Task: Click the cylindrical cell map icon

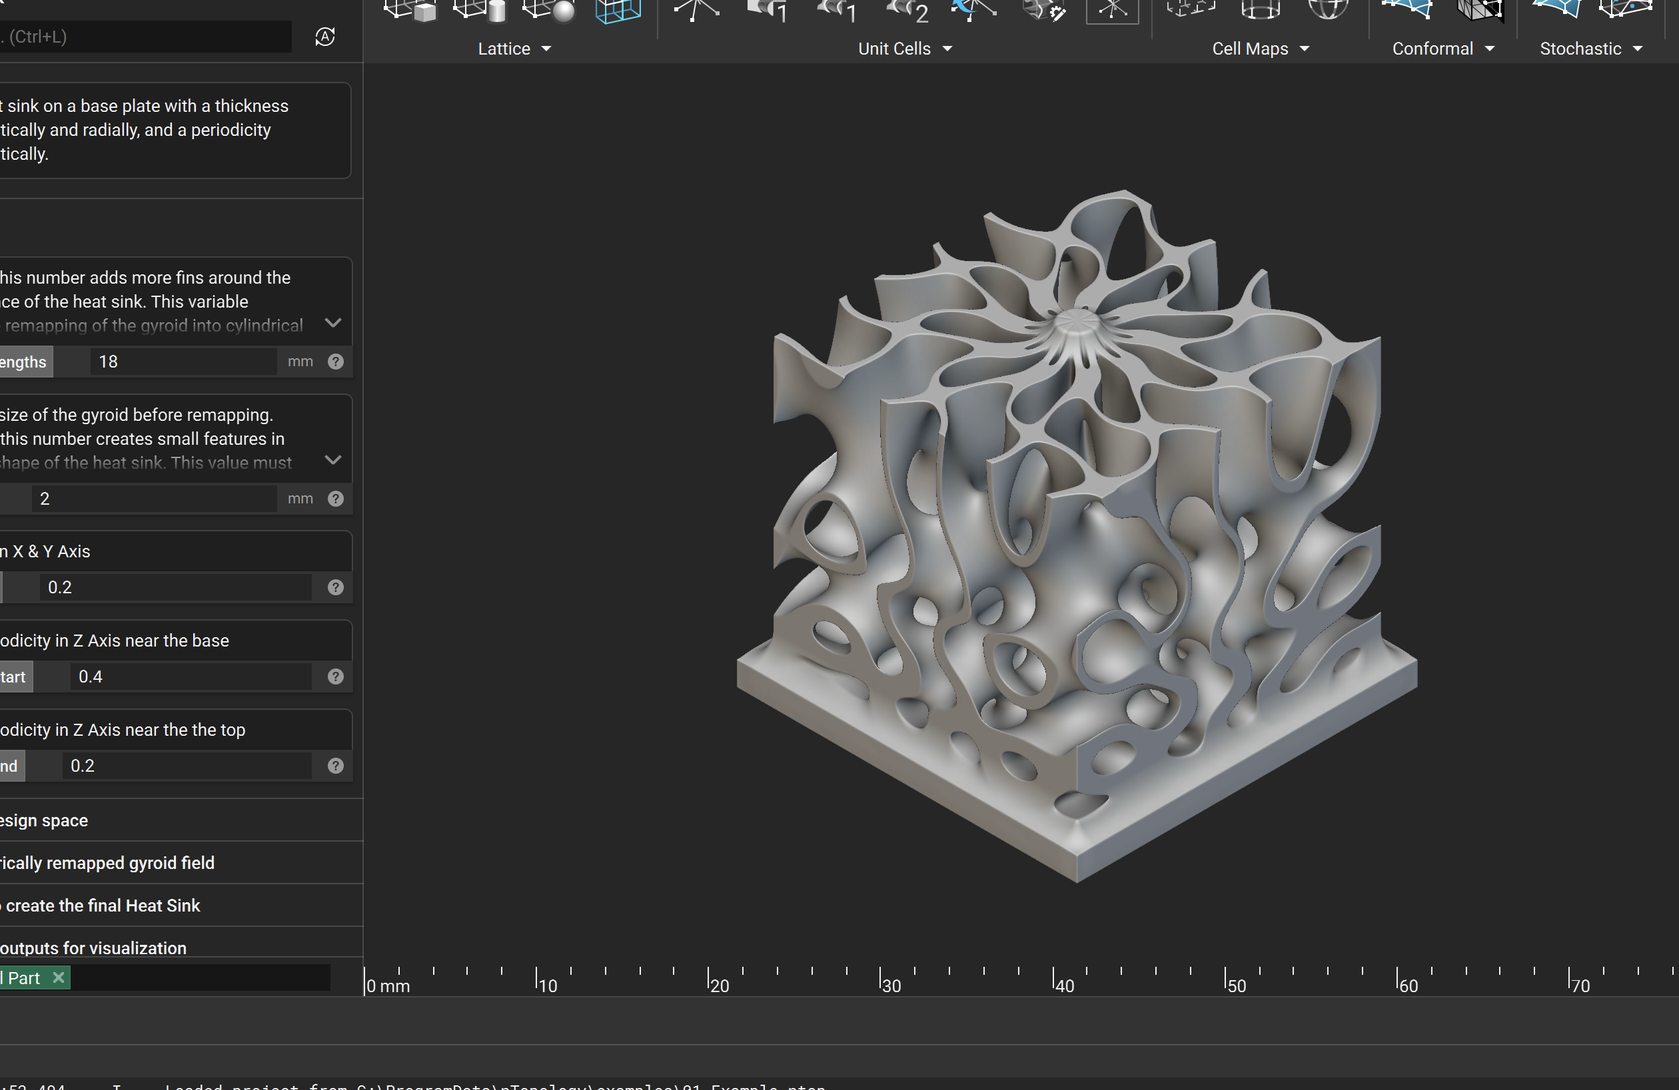Action: pos(1260,10)
